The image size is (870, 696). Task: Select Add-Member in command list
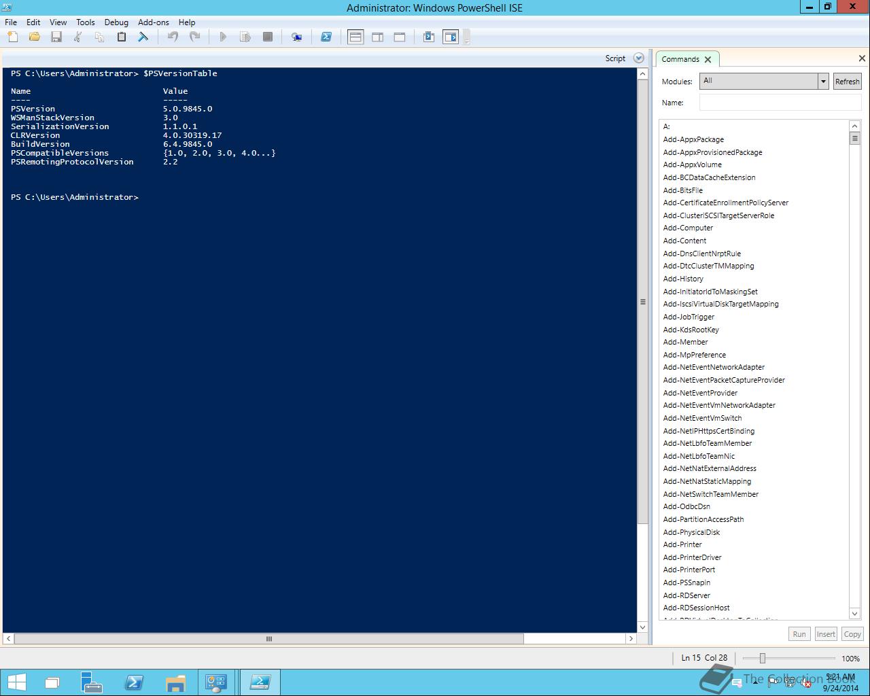click(685, 342)
